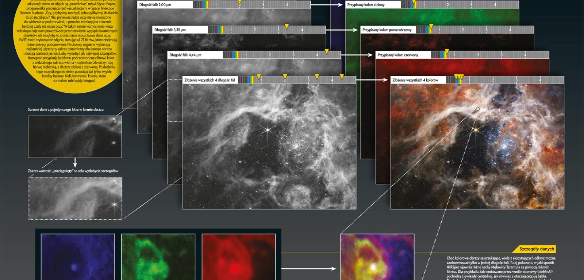The height and width of the screenshot is (280, 584).
Task: Open the green NIRSpec pixelated thumbnail
Action: point(158,257)
